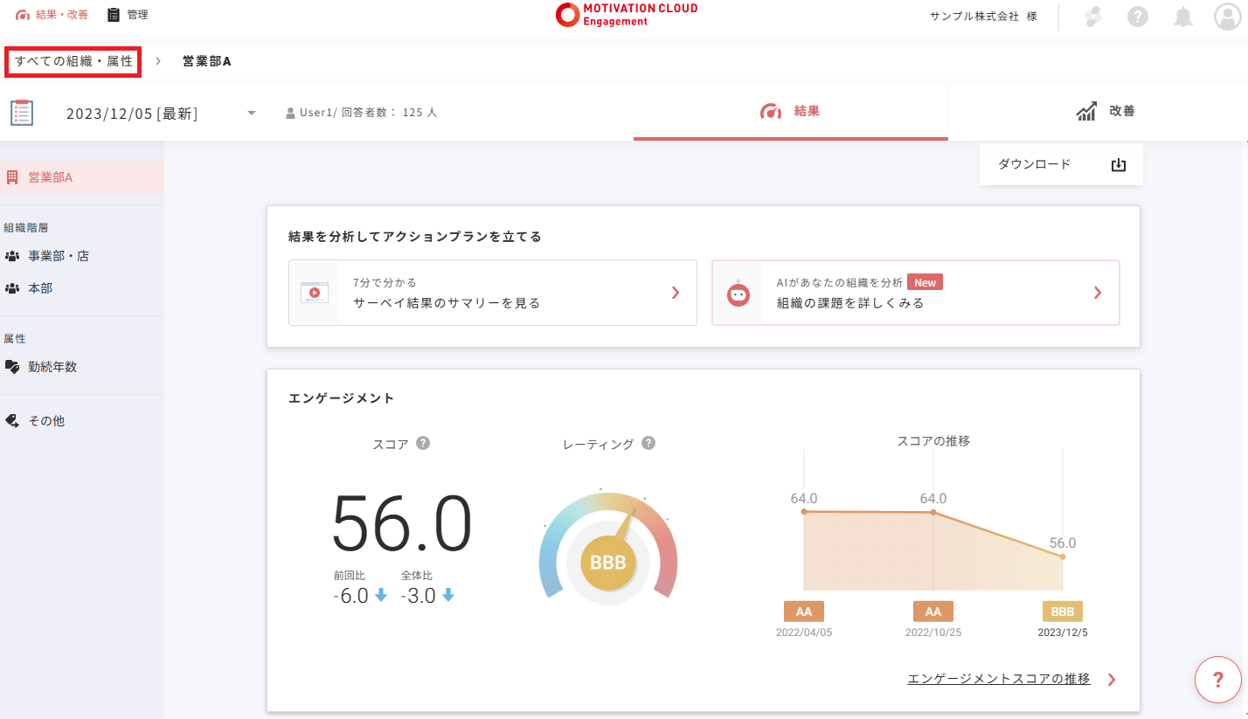This screenshot has width=1248, height=719.
Task: Open the red floating help button
Action: point(1217,679)
